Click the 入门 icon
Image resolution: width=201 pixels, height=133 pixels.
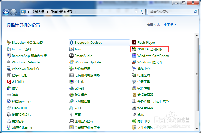click(71, 108)
